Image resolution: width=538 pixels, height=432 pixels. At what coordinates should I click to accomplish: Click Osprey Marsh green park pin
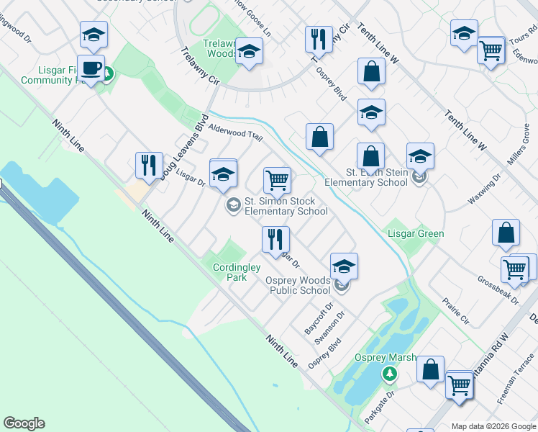click(x=389, y=375)
